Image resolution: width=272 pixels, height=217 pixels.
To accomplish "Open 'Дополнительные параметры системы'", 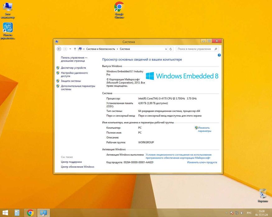I will point(78,87).
